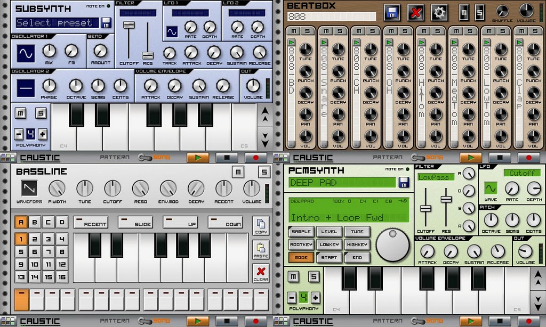
Task: Select the PCMSynth MODE edit tab
Action: (x=301, y=257)
